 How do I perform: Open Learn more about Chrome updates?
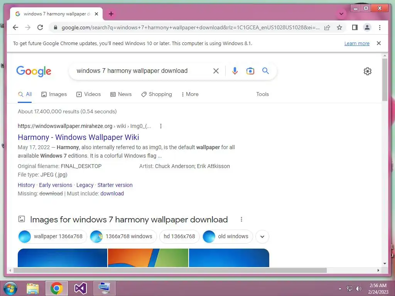point(357,43)
